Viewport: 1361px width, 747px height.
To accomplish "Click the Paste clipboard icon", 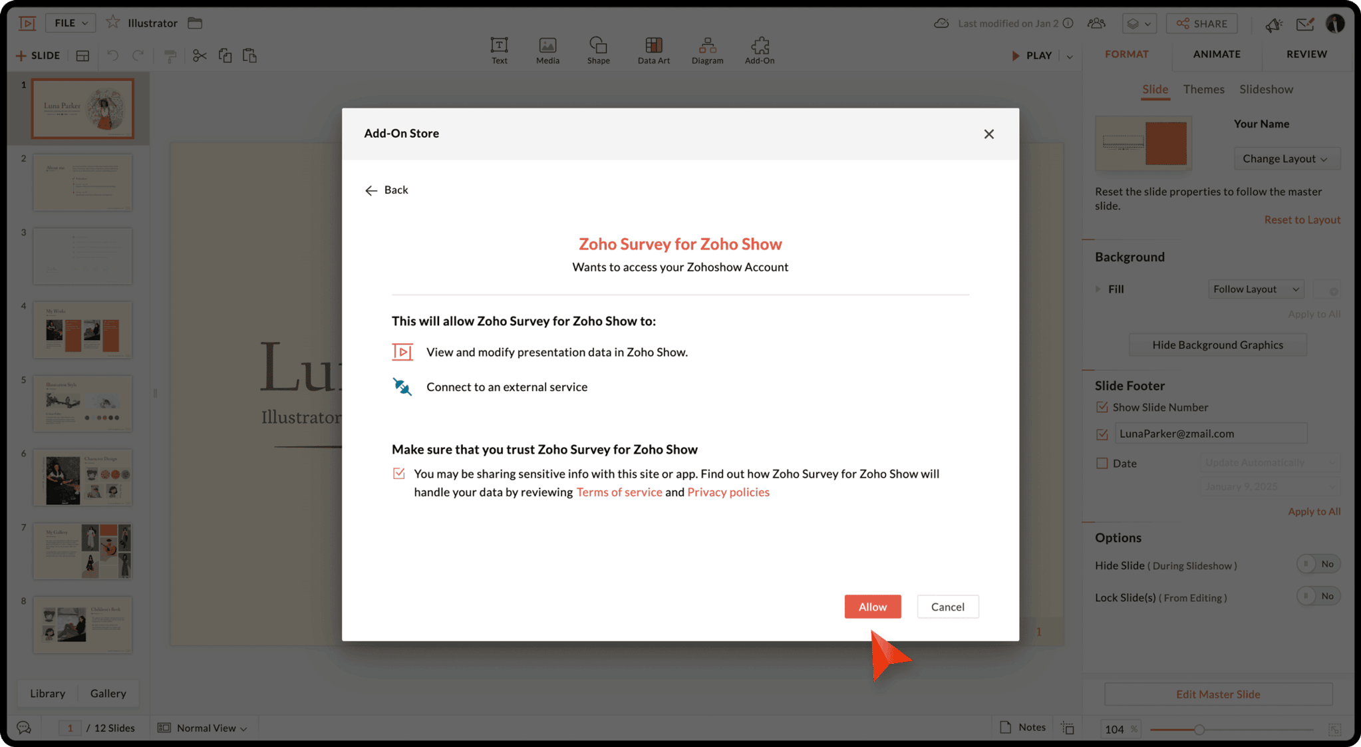I will [249, 55].
